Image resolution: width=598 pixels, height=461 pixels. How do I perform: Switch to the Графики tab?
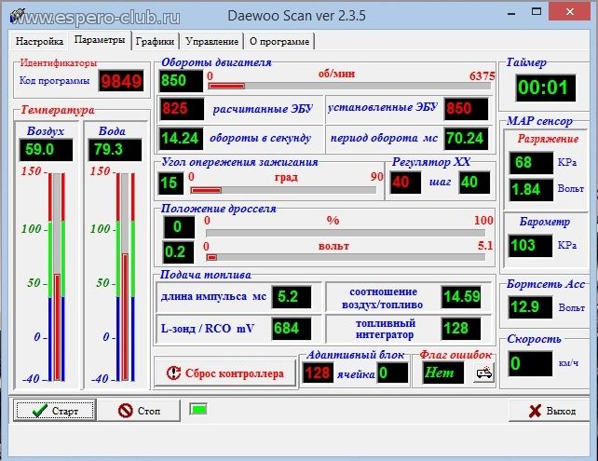[155, 41]
